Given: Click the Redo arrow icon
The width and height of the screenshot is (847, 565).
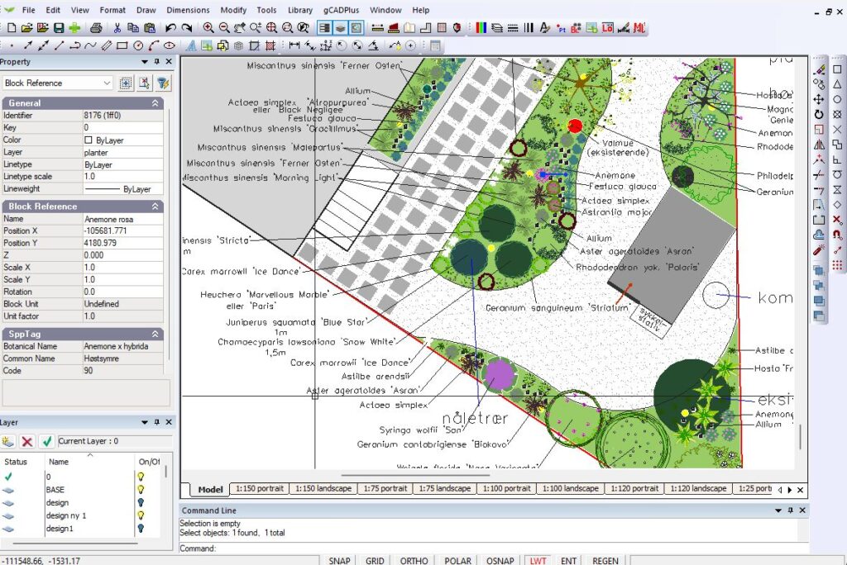Looking at the screenshot, I should [x=187, y=27].
